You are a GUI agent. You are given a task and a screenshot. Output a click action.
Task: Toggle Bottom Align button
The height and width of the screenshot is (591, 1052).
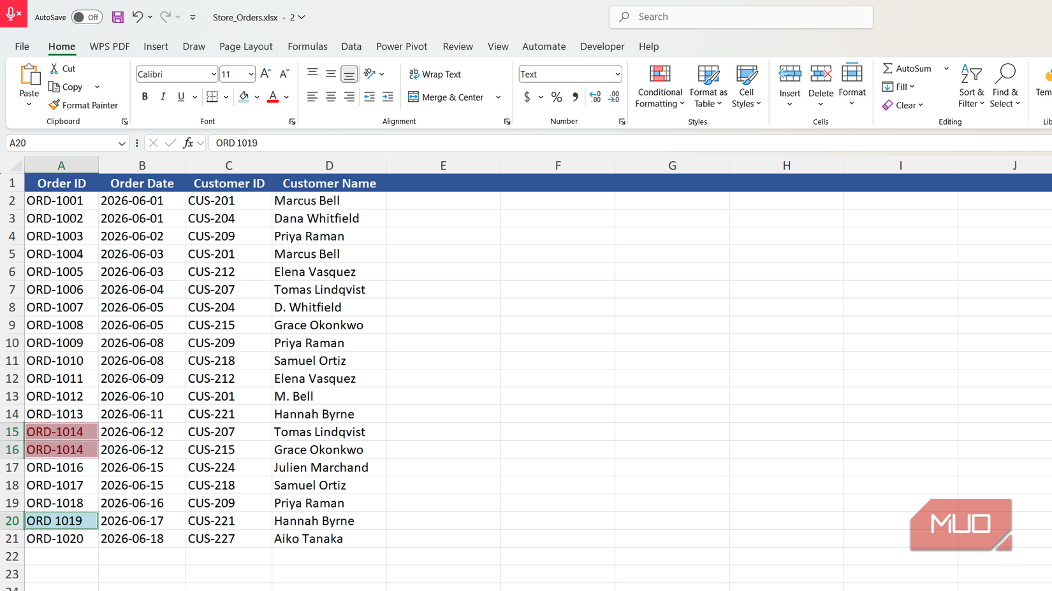349,74
